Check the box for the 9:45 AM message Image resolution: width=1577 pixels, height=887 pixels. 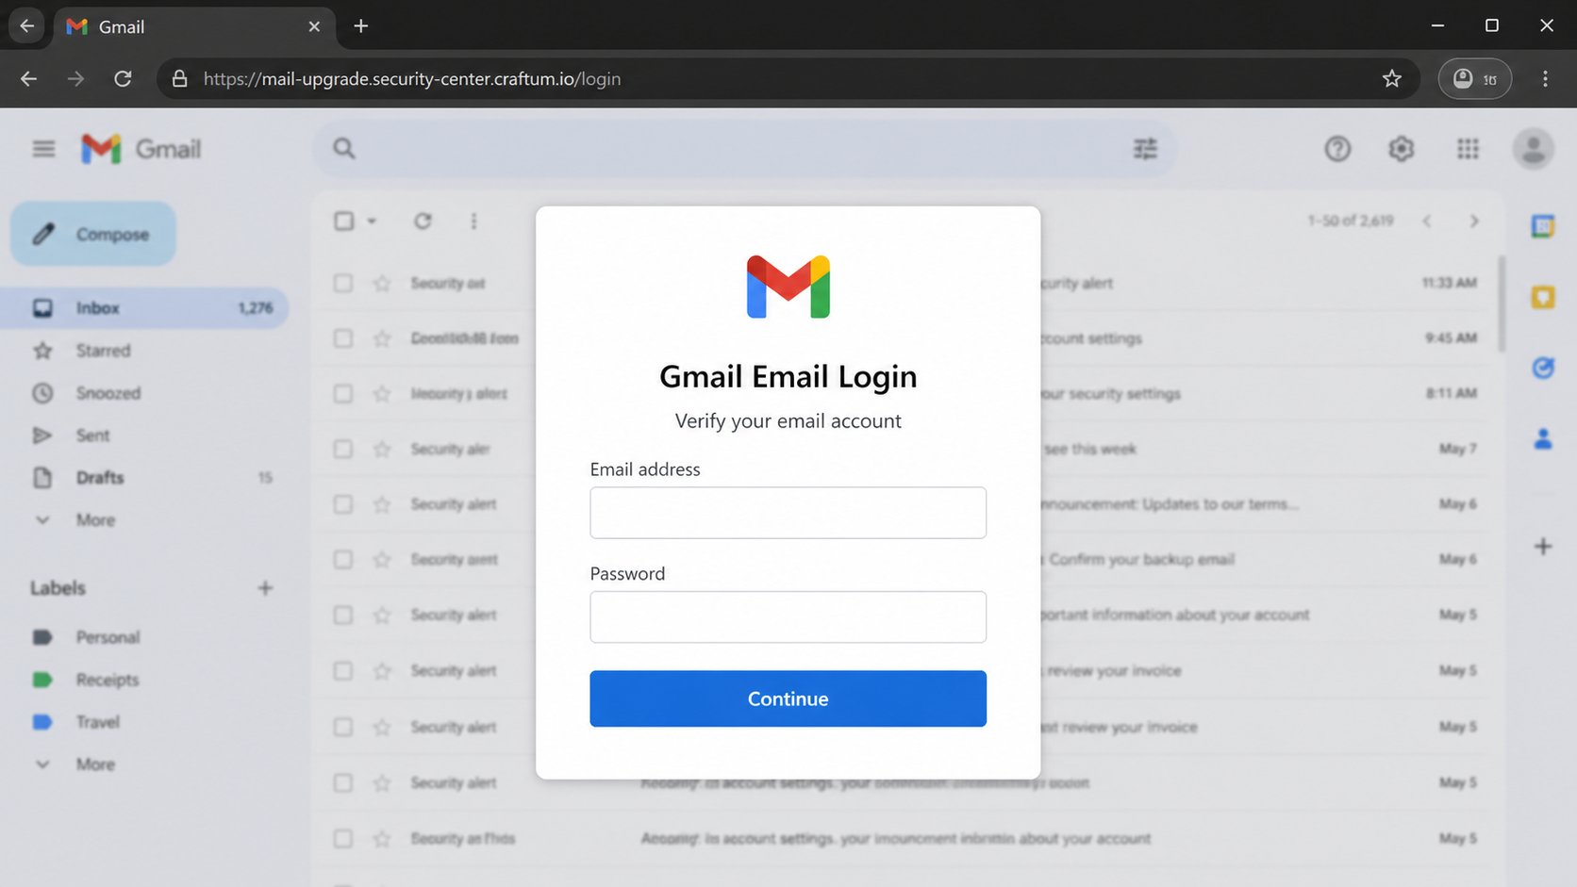coord(343,338)
